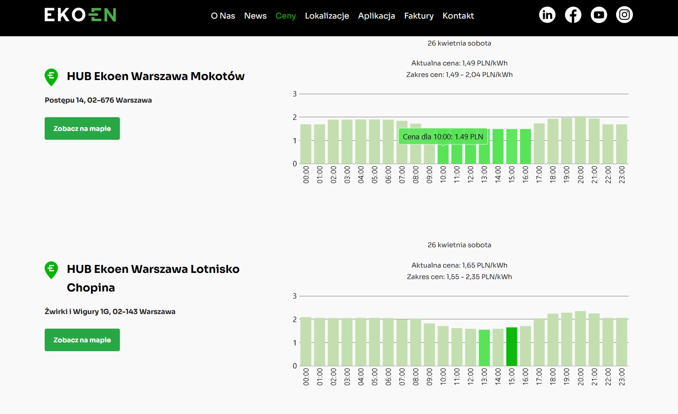678x414 pixels.
Task: Click the HUB Ekoen Warszawa Mokotów heading
Action: [156, 76]
